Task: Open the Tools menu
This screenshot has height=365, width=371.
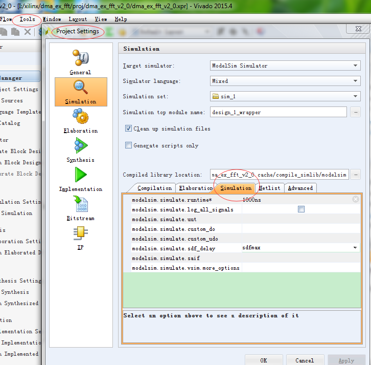Action: pos(27,19)
